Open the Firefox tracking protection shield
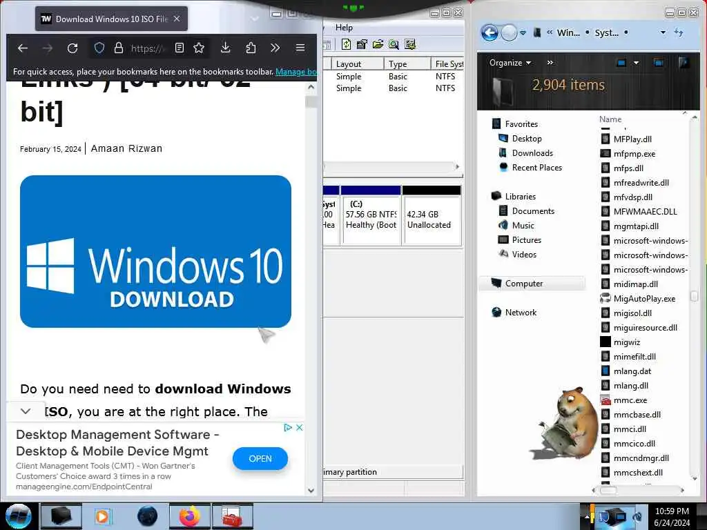 (x=99, y=48)
